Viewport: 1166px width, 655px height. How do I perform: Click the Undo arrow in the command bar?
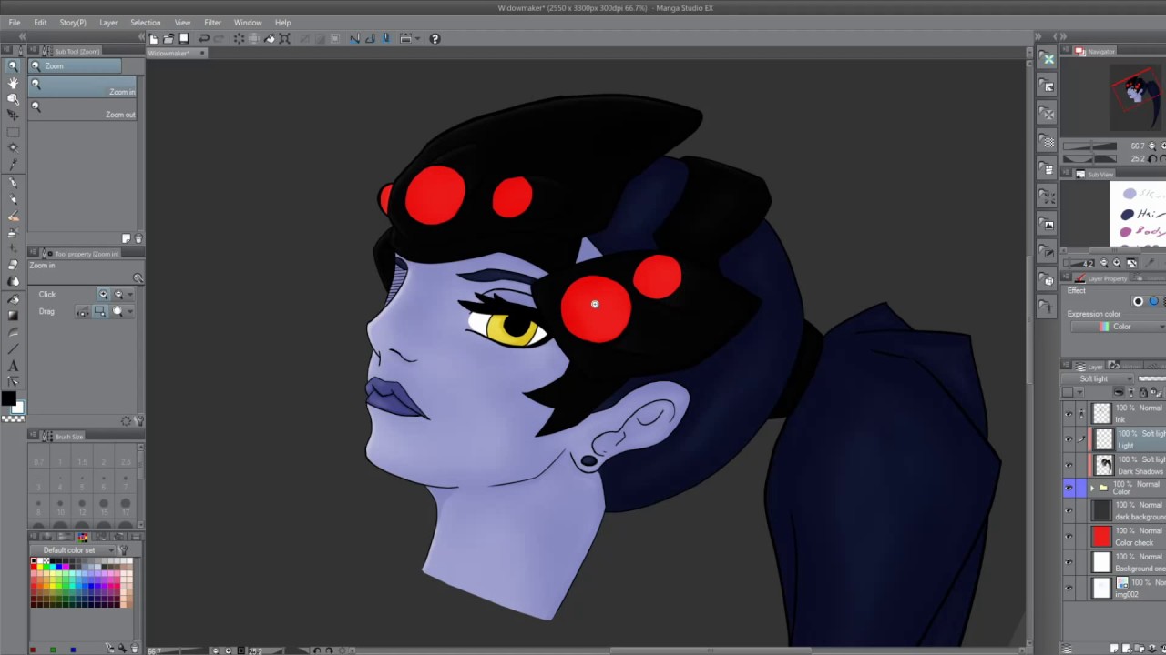point(204,38)
